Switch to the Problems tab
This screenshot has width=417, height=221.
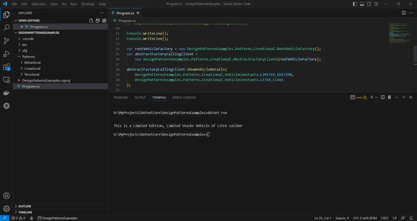coord(121,97)
